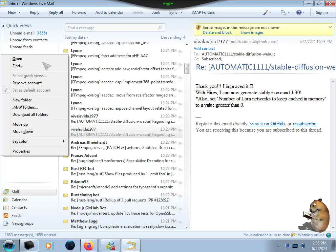
Task: Click envelope icon next to Node.js GitHub Bot
Action: pyautogui.click(x=66, y=208)
